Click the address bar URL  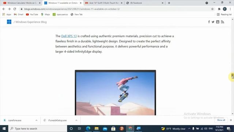point(72,9)
